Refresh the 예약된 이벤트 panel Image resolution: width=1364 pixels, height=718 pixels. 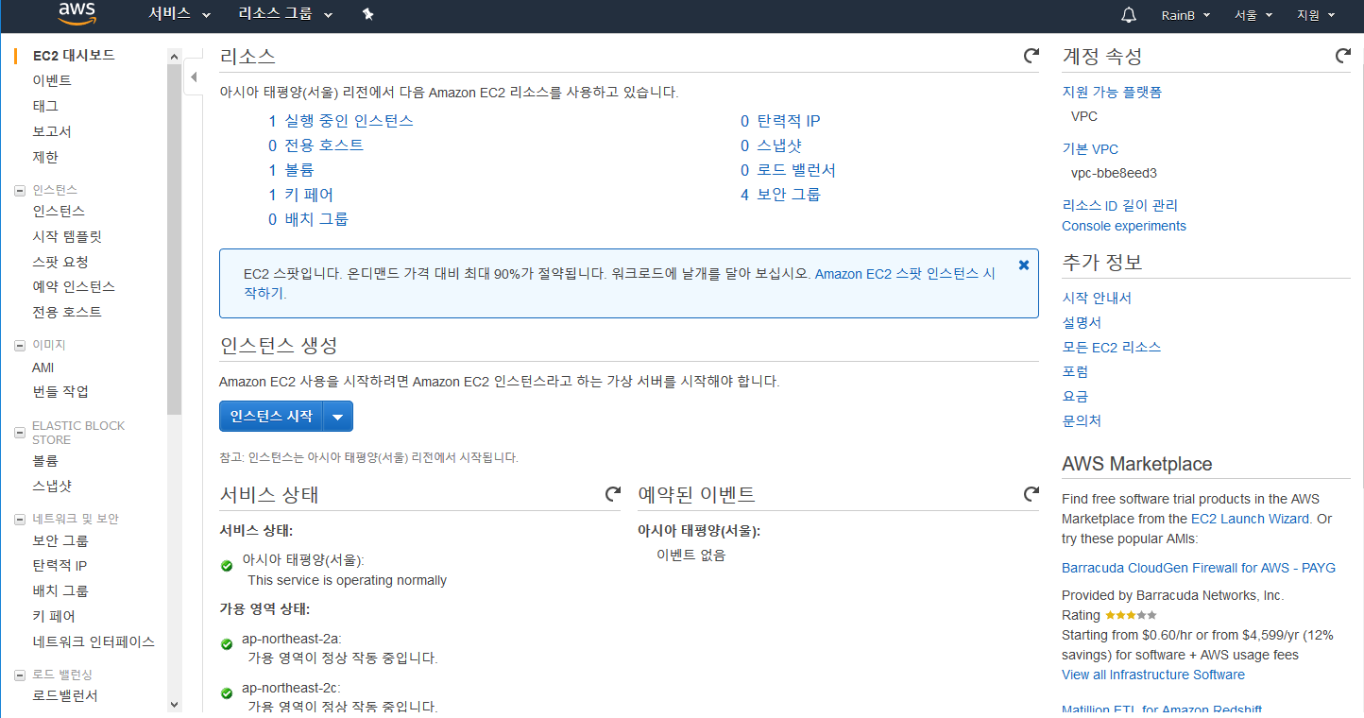tap(1030, 493)
